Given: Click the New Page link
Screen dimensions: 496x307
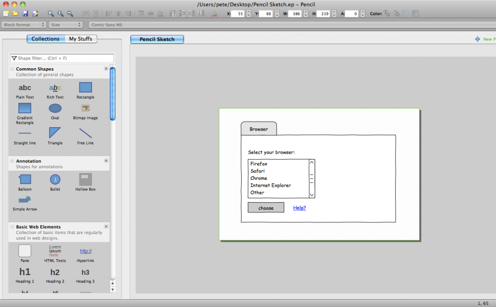Looking at the screenshot, I should pos(484,39).
